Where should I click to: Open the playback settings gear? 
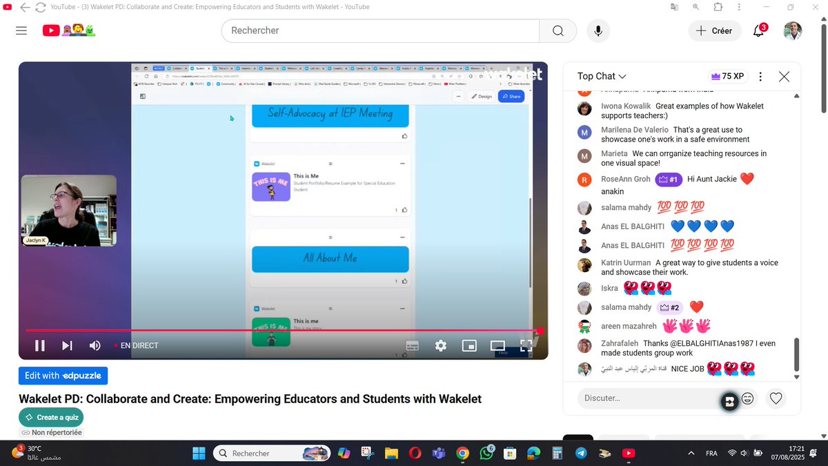[441, 345]
